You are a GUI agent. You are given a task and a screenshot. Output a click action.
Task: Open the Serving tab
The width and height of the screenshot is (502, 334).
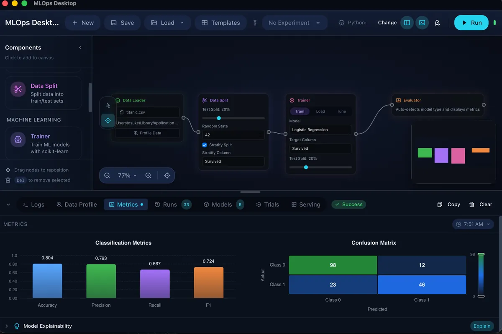point(306,204)
